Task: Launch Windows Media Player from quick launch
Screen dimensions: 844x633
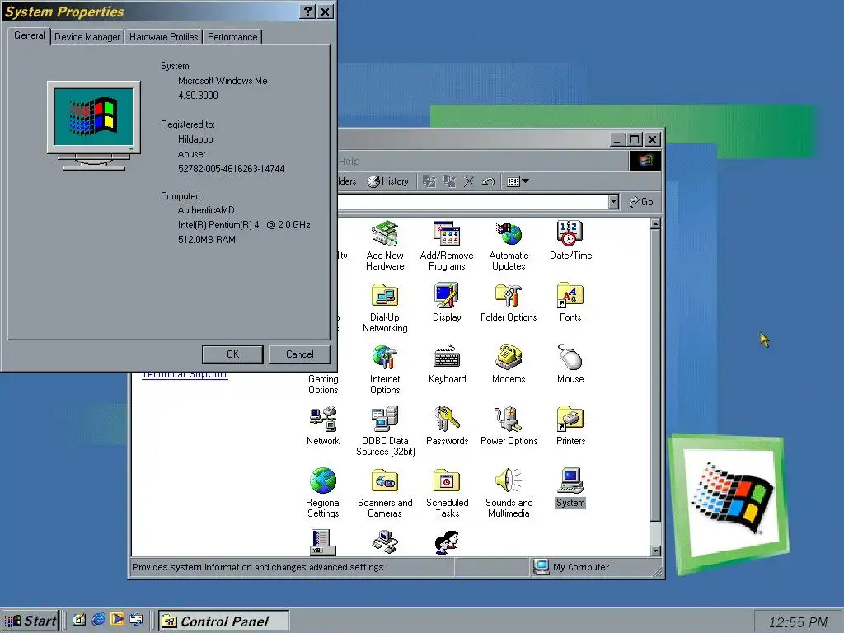Action: (117, 620)
